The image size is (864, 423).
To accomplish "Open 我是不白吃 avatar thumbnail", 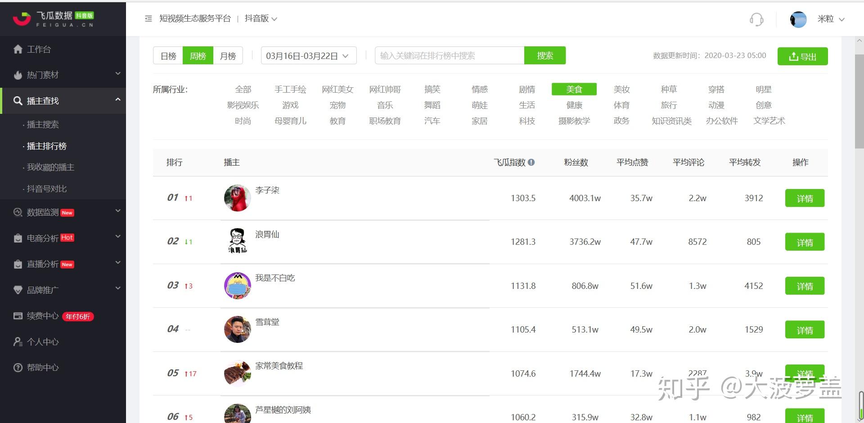I will [237, 286].
